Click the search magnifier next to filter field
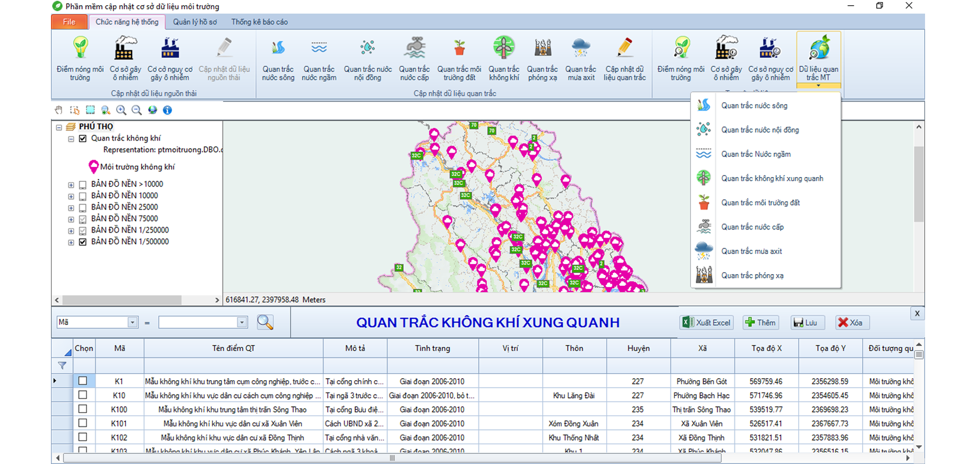This screenshot has height=464, width=967. [265, 322]
